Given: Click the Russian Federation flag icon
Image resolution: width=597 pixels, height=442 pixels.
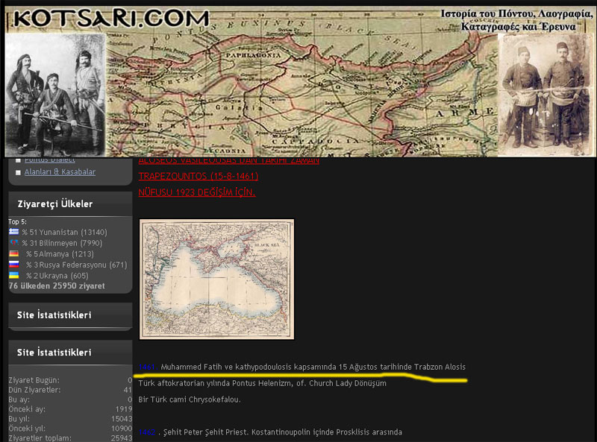Looking at the screenshot, I should 13,265.
